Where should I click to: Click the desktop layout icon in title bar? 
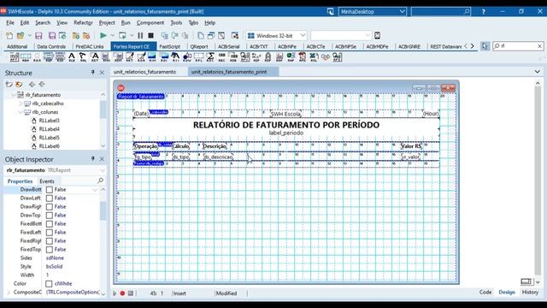click(331, 11)
